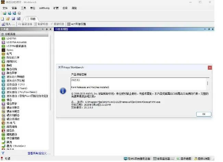This screenshot has width=223, height=162.
Task: Click the New project icon
Action: tap(2, 19)
